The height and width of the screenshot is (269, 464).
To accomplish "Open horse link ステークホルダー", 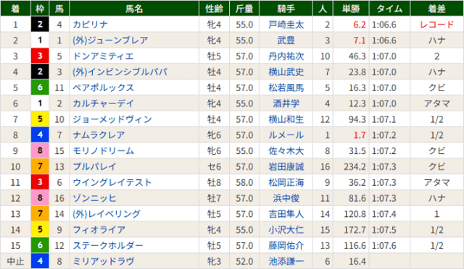I will [108, 246].
